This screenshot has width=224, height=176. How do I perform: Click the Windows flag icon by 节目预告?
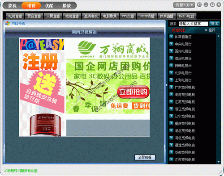(8, 23)
